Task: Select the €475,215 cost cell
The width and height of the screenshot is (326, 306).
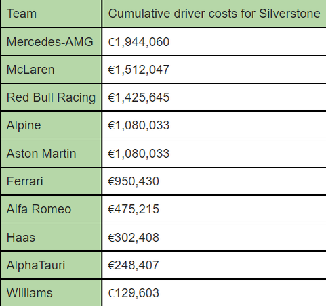Action: (214, 209)
